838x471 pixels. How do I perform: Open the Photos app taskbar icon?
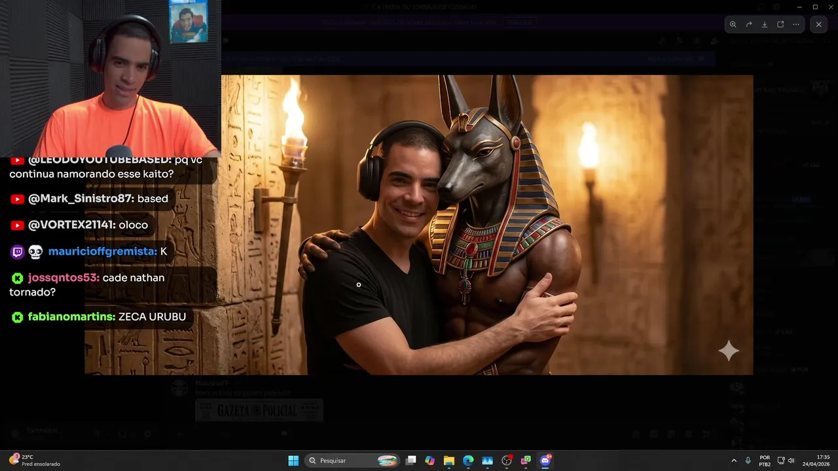(x=487, y=461)
